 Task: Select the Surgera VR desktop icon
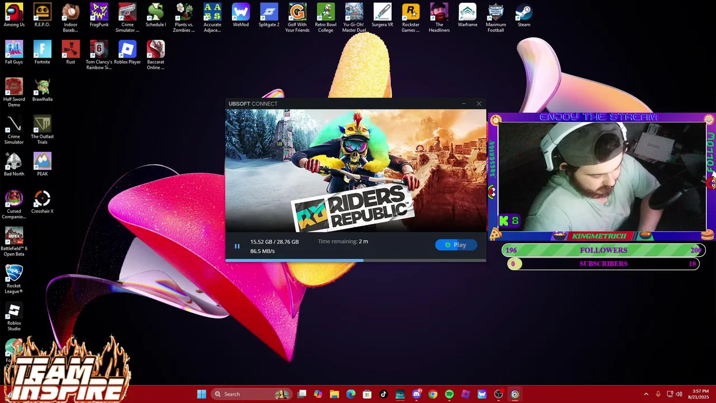pyautogui.click(x=383, y=15)
